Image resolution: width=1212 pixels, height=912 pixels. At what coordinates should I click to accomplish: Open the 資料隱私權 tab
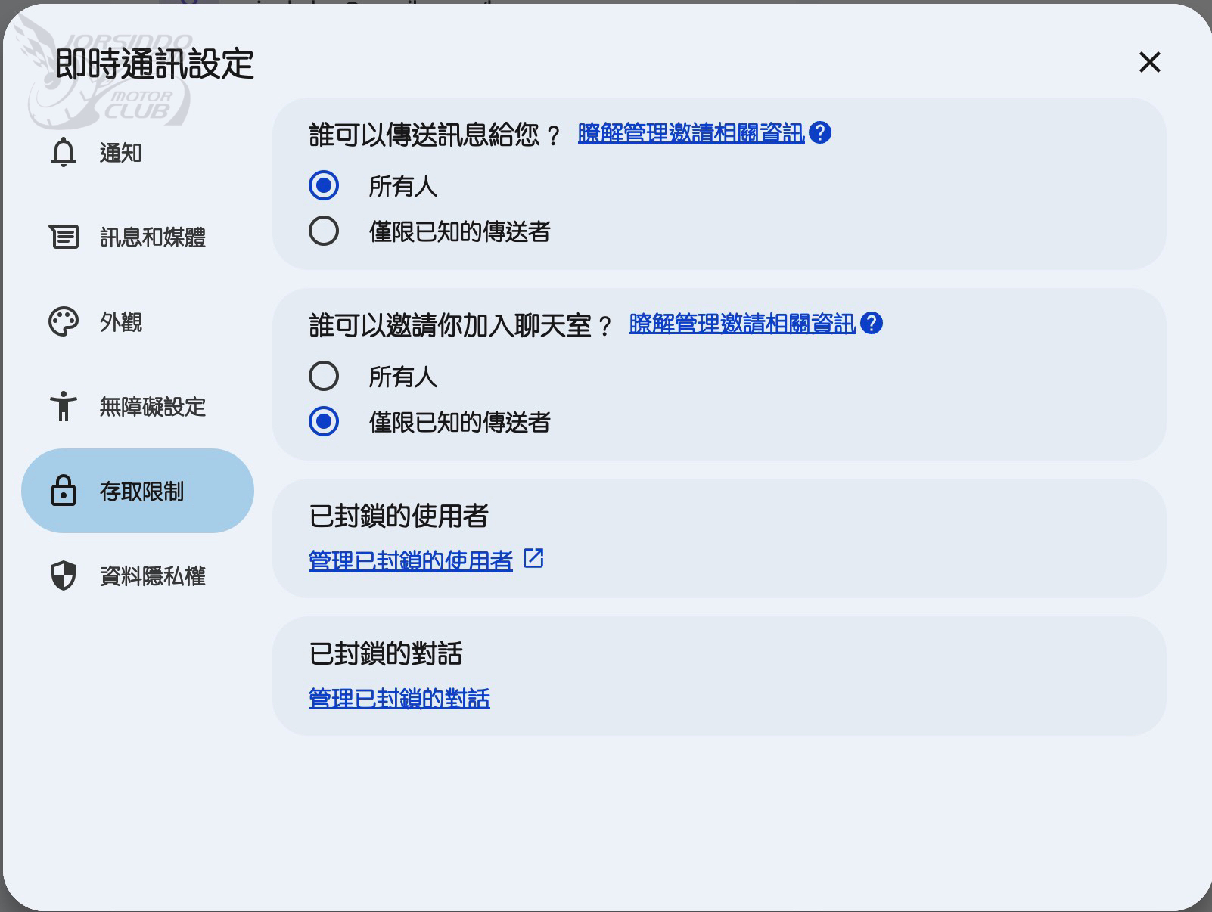[138, 575]
